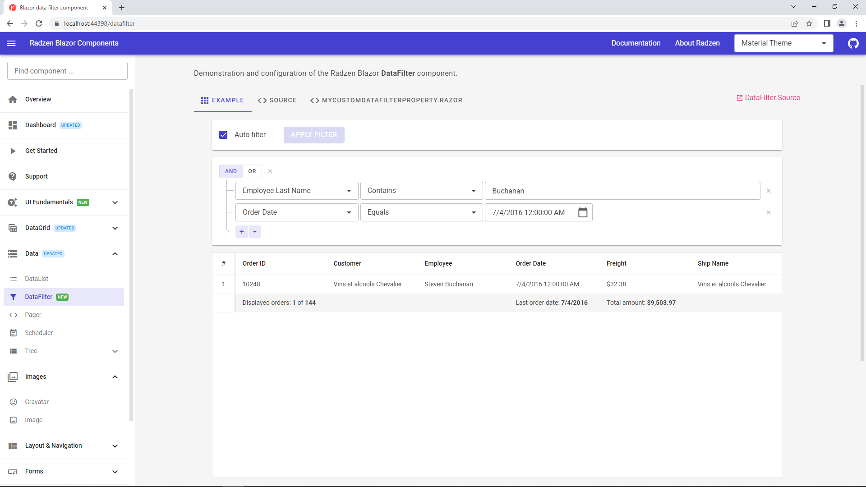Open the Material Theme selector
Viewport: 866px width, 487px height.
(x=784, y=43)
